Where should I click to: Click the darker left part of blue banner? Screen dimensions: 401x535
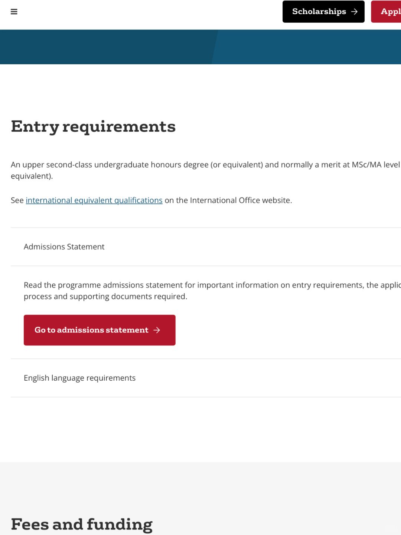tap(104, 47)
